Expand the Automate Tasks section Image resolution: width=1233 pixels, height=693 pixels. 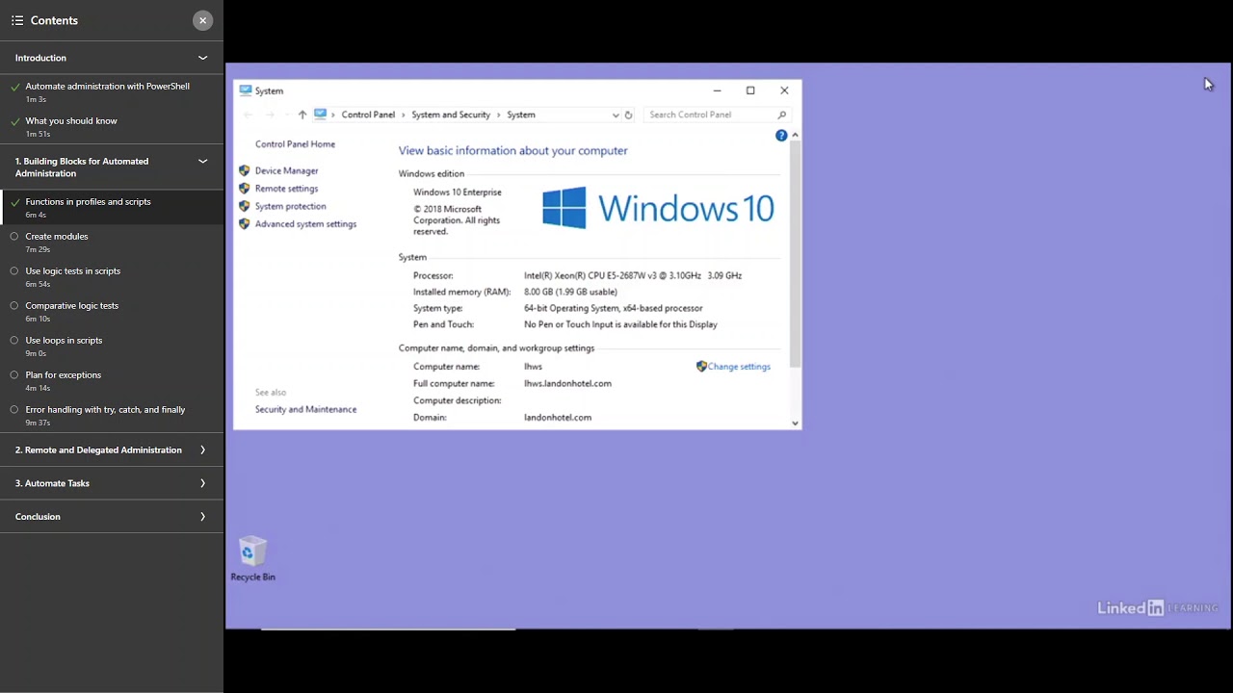coord(202,483)
